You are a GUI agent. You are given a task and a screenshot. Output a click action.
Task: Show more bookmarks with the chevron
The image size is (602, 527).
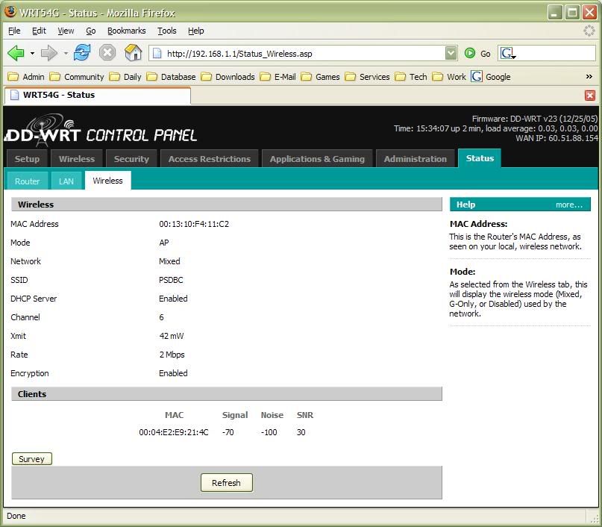(x=589, y=77)
